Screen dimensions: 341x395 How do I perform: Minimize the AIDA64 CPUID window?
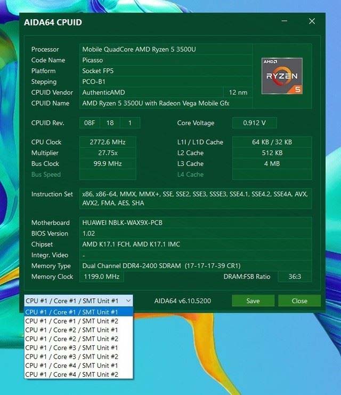point(285,21)
